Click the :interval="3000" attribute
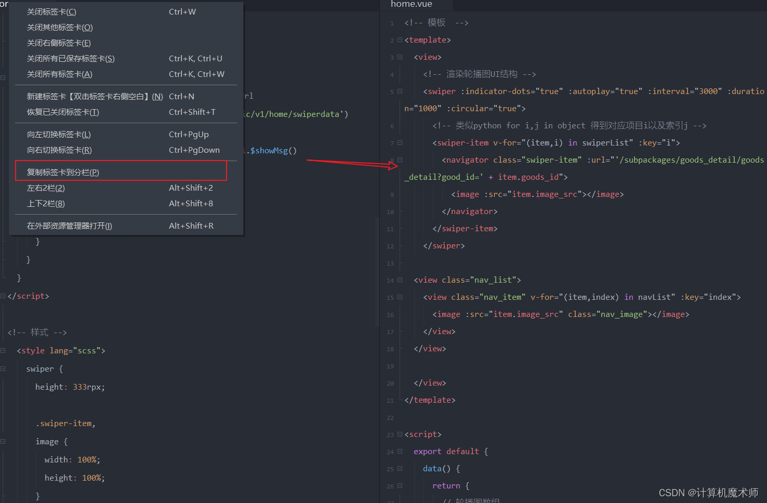This screenshot has width=767, height=503. pyautogui.click(x=684, y=91)
